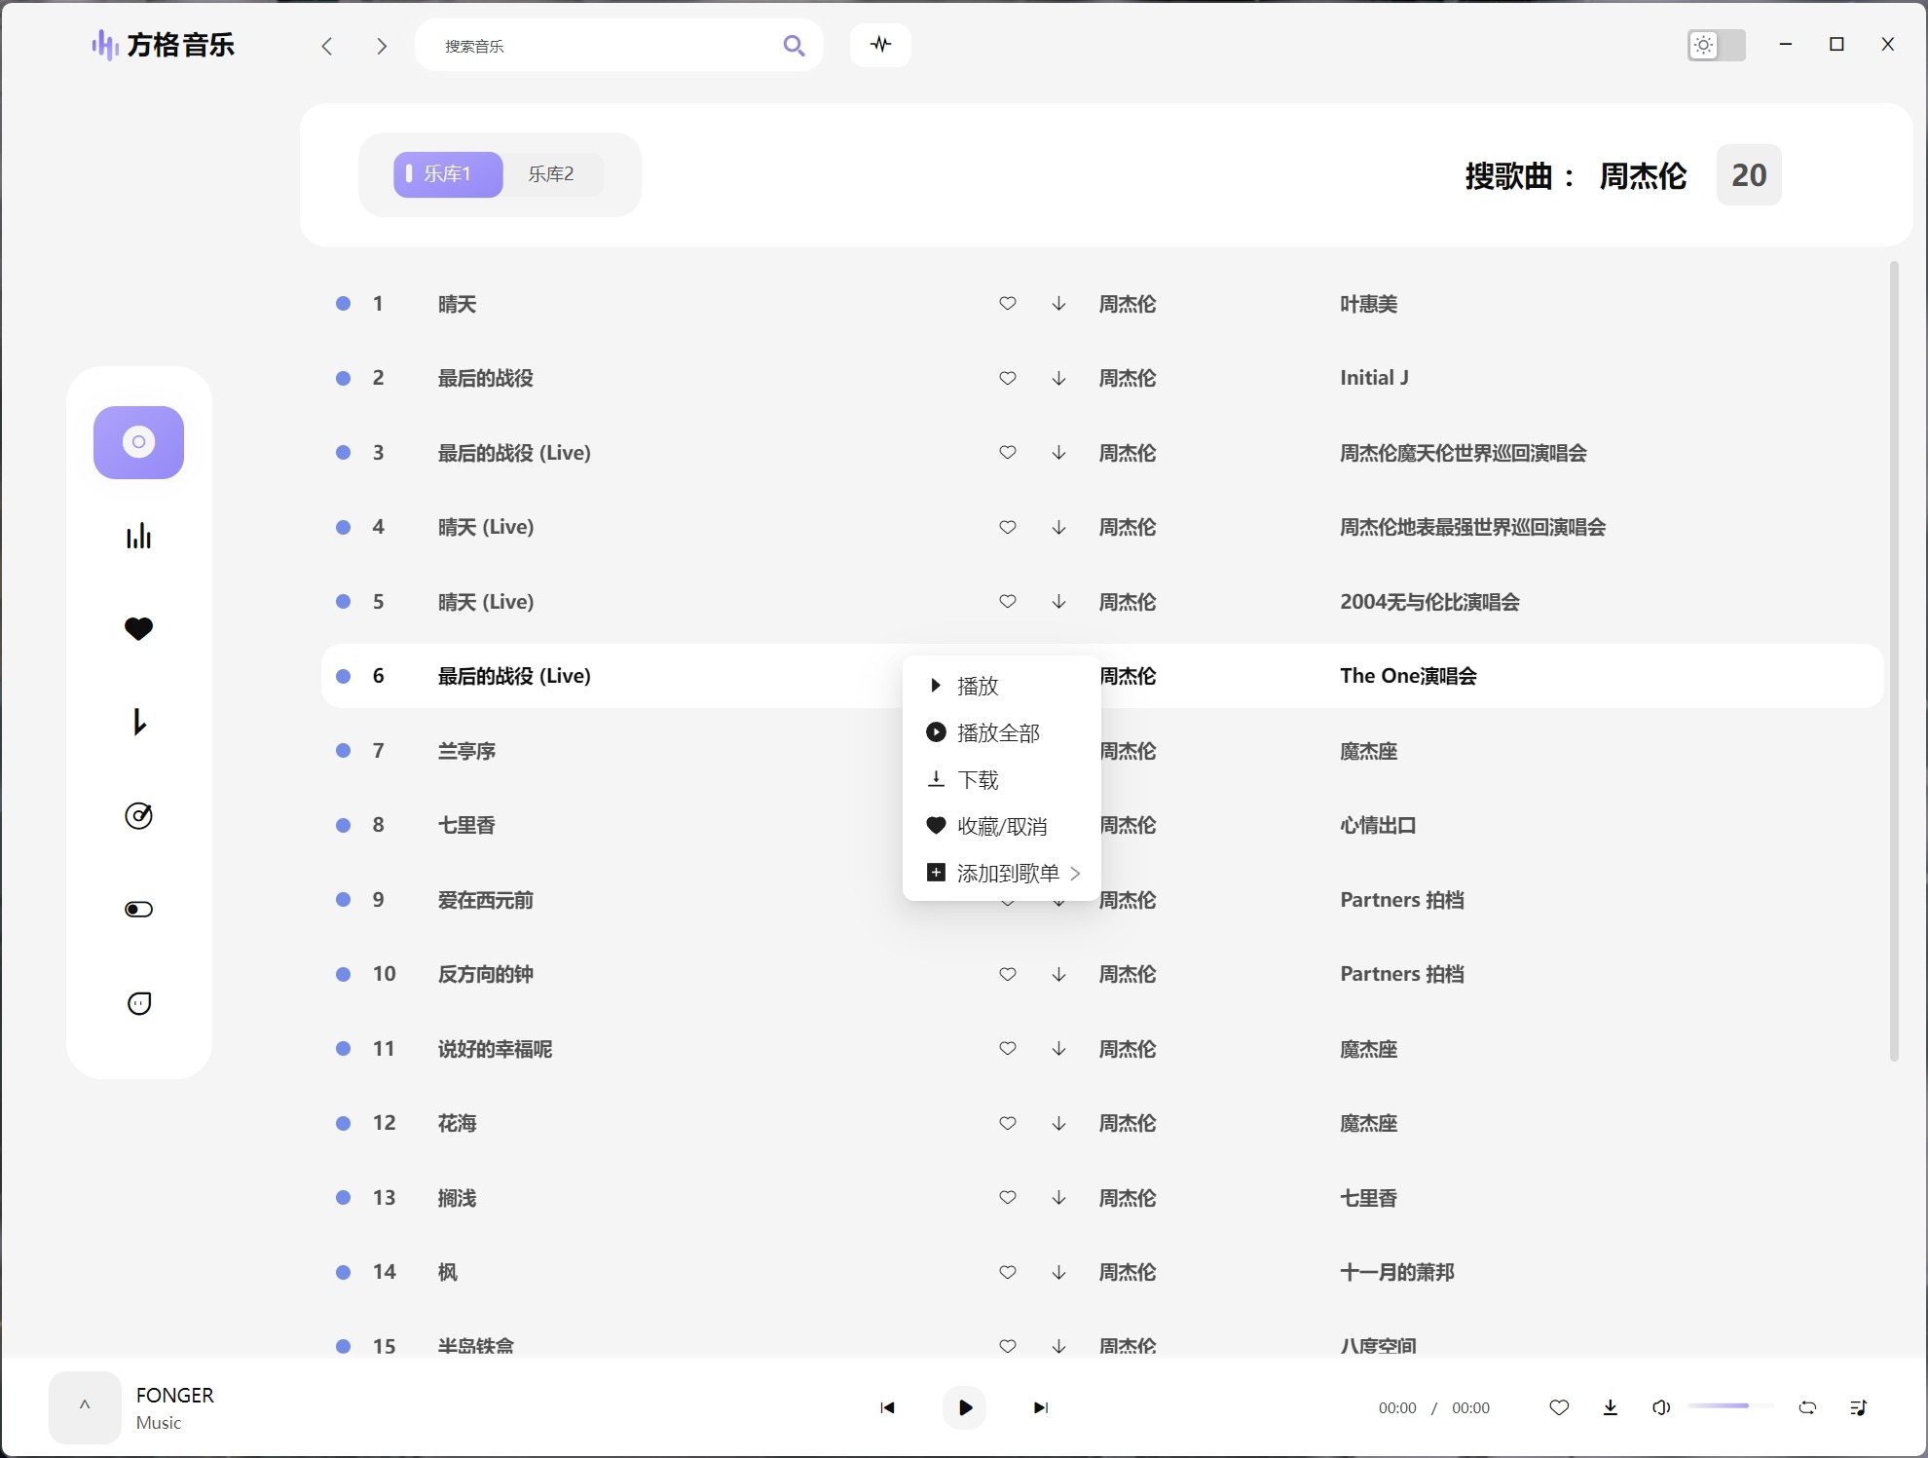Viewport: 1928px width, 1458px height.
Task: Click the result count badge 20
Action: (x=1749, y=175)
